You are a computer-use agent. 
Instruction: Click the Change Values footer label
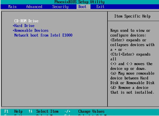point(91,111)
